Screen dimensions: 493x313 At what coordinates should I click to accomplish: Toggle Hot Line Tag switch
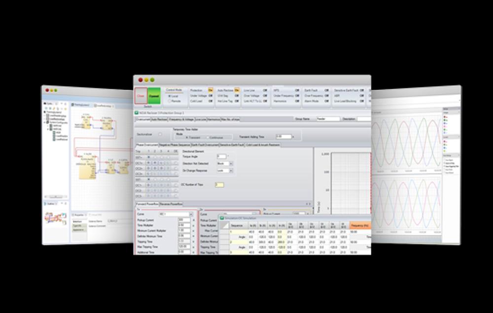click(237, 101)
